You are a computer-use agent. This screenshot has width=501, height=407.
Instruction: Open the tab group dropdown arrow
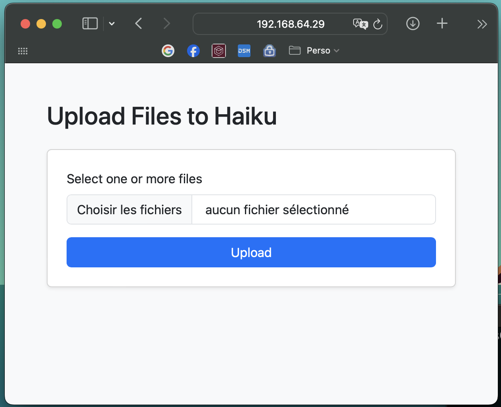pyautogui.click(x=112, y=24)
